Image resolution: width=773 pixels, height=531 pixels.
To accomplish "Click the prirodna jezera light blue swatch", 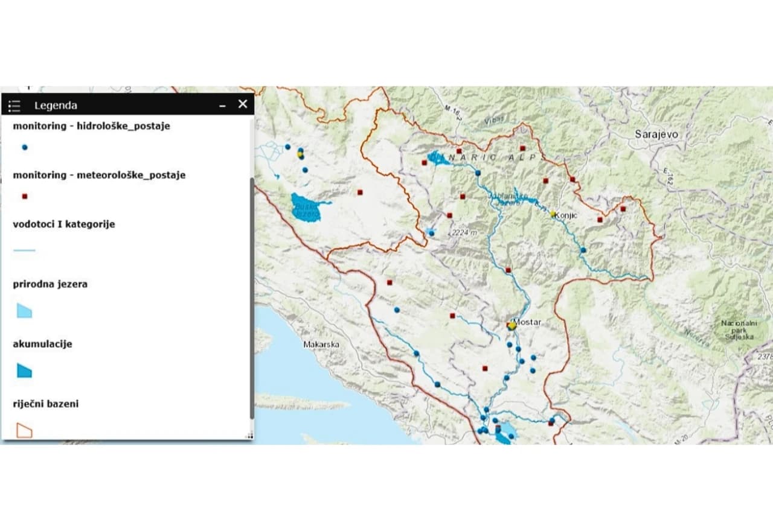I will tap(24, 311).
